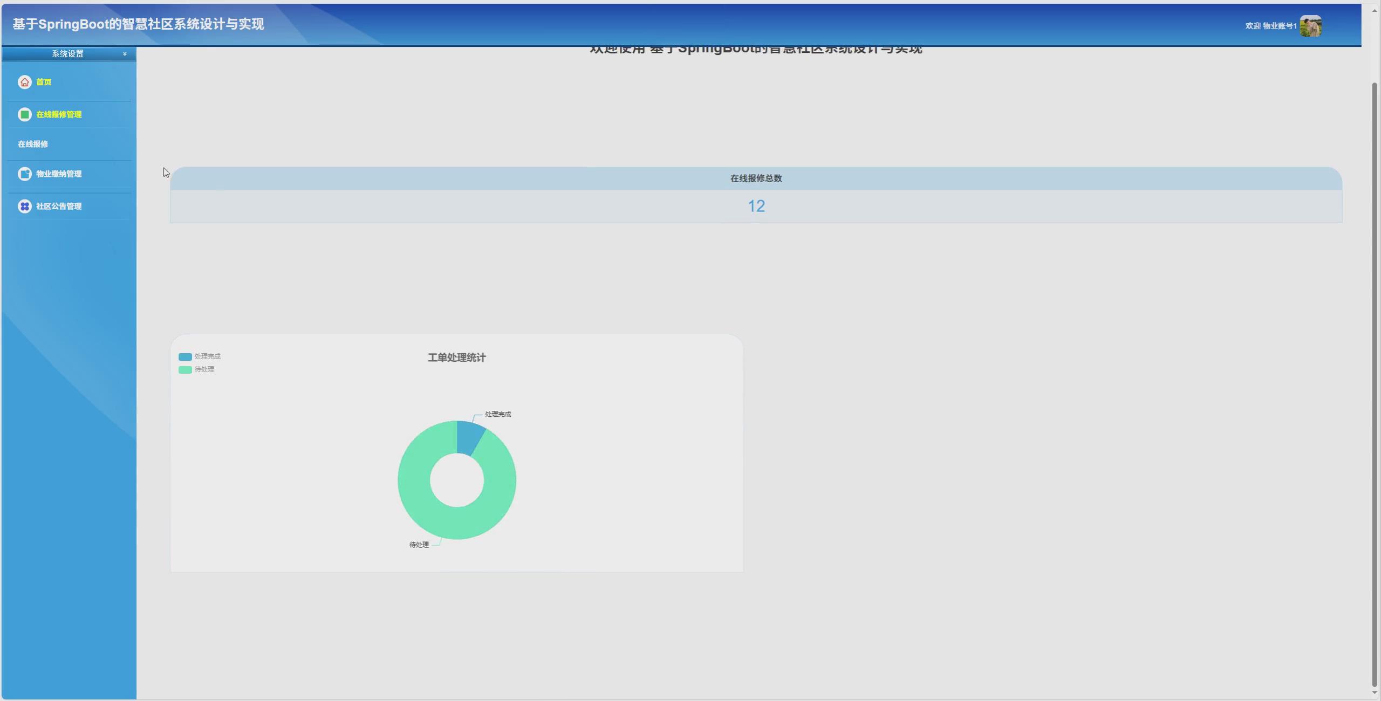Click the 社区公告管理 flower icon
Screen dimensions: 1381x701
[x=24, y=206]
